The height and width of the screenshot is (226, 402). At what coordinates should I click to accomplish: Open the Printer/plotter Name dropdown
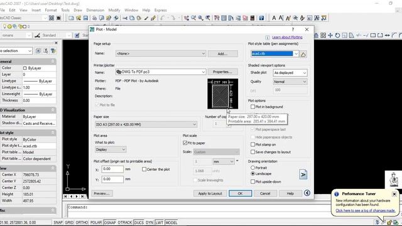[161, 72]
